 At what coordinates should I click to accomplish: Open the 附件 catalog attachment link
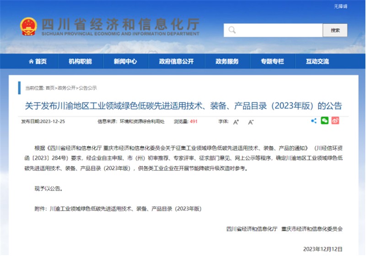(x=124, y=209)
